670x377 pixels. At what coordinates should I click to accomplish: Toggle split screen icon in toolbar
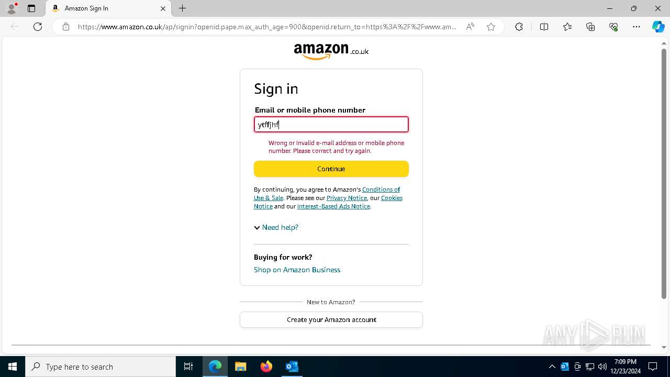tap(544, 27)
